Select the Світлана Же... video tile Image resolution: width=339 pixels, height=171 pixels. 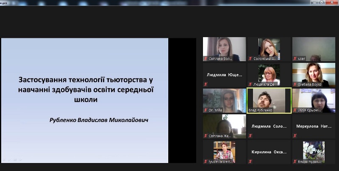tap(224, 125)
